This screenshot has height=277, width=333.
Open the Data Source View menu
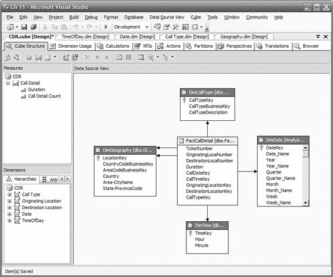tap(166, 17)
